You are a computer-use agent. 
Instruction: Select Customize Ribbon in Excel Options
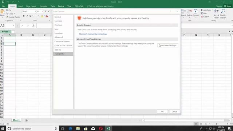[x=63, y=41]
